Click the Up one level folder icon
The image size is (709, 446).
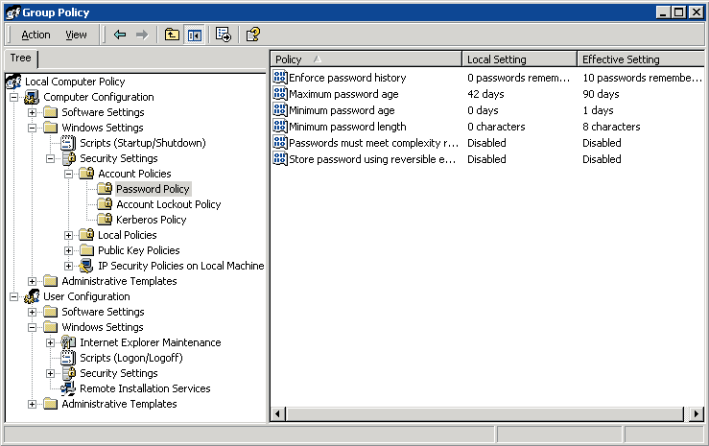click(x=172, y=35)
